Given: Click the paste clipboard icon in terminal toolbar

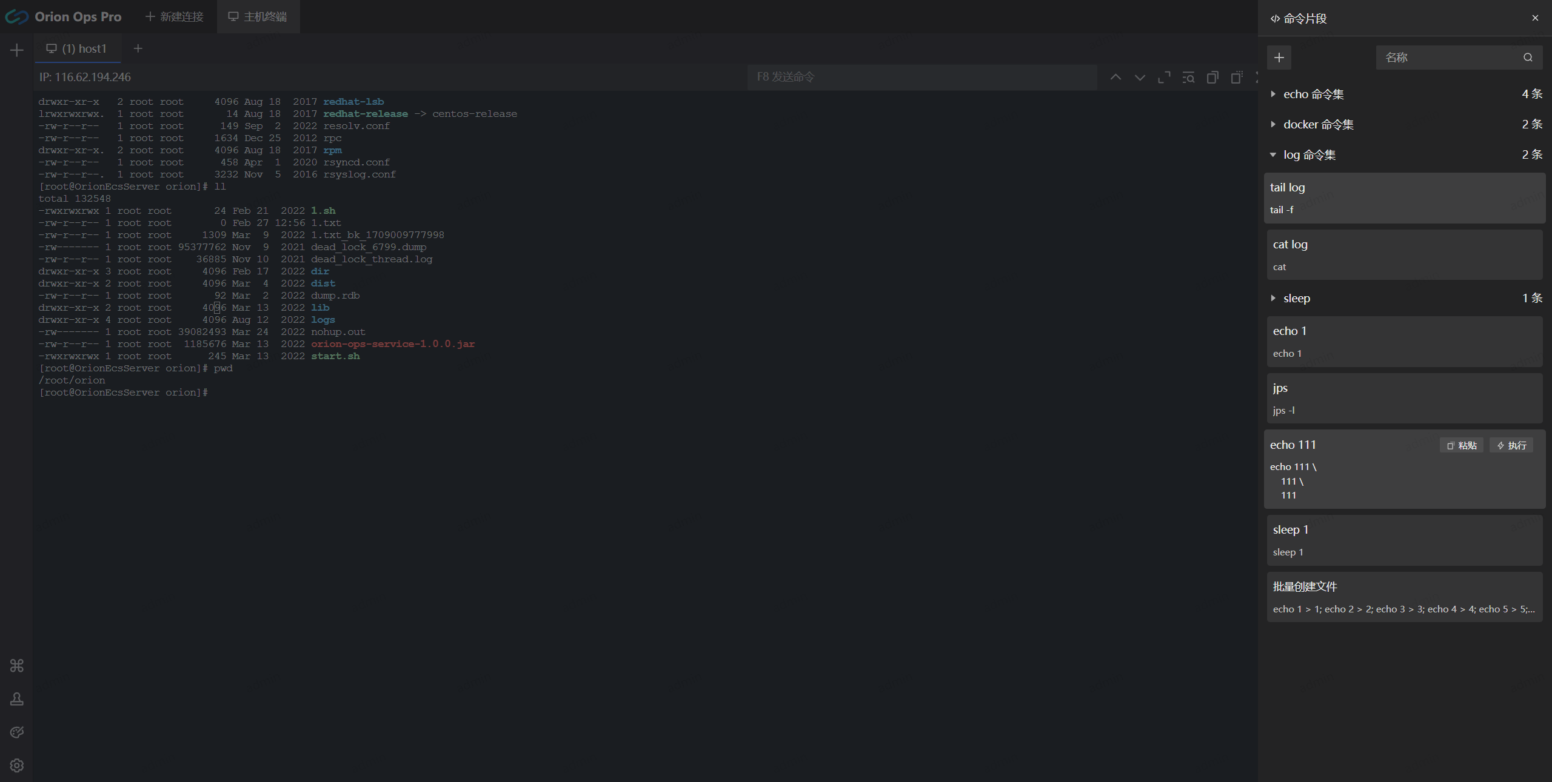Looking at the screenshot, I should [x=1236, y=78].
